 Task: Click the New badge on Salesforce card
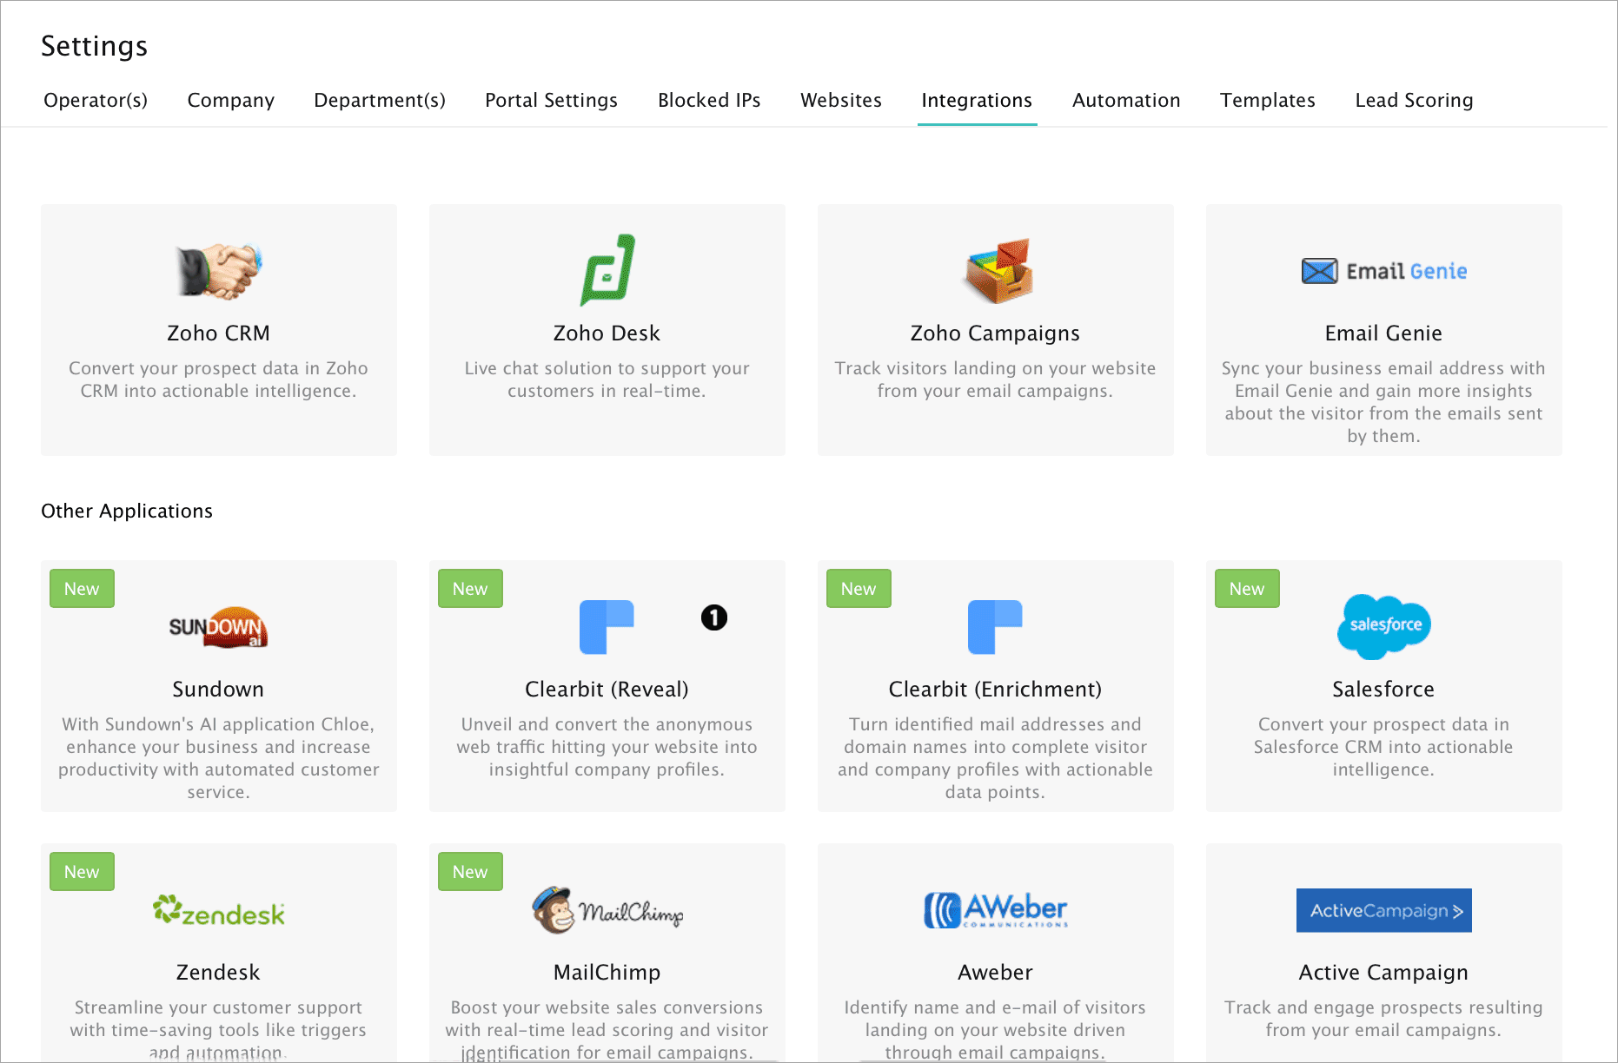coord(1247,588)
